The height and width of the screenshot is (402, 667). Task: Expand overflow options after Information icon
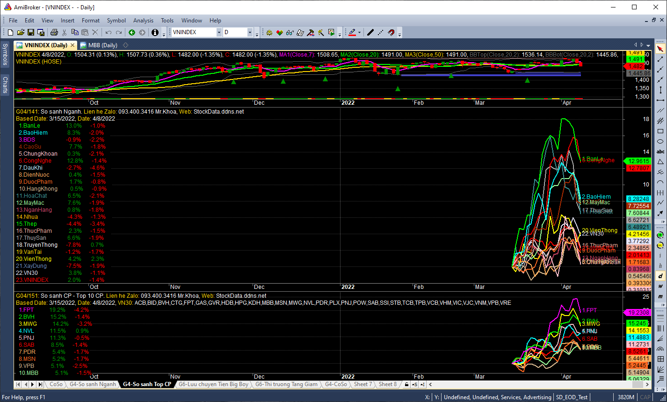click(x=164, y=34)
